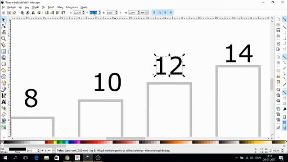
Task: Flip selection horizontally
Action: [x=33, y=13]
